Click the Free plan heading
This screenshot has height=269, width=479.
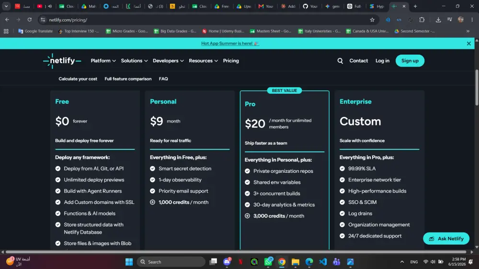(62, 101)
